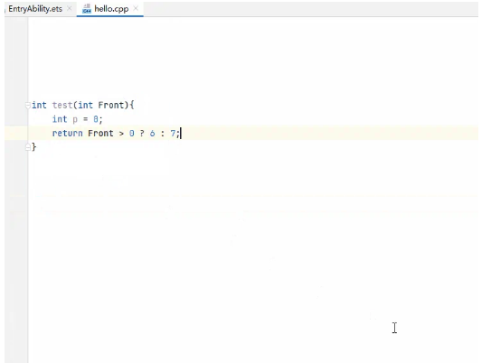Click the variable 'p' in declaration line

(x=75, y=119)
